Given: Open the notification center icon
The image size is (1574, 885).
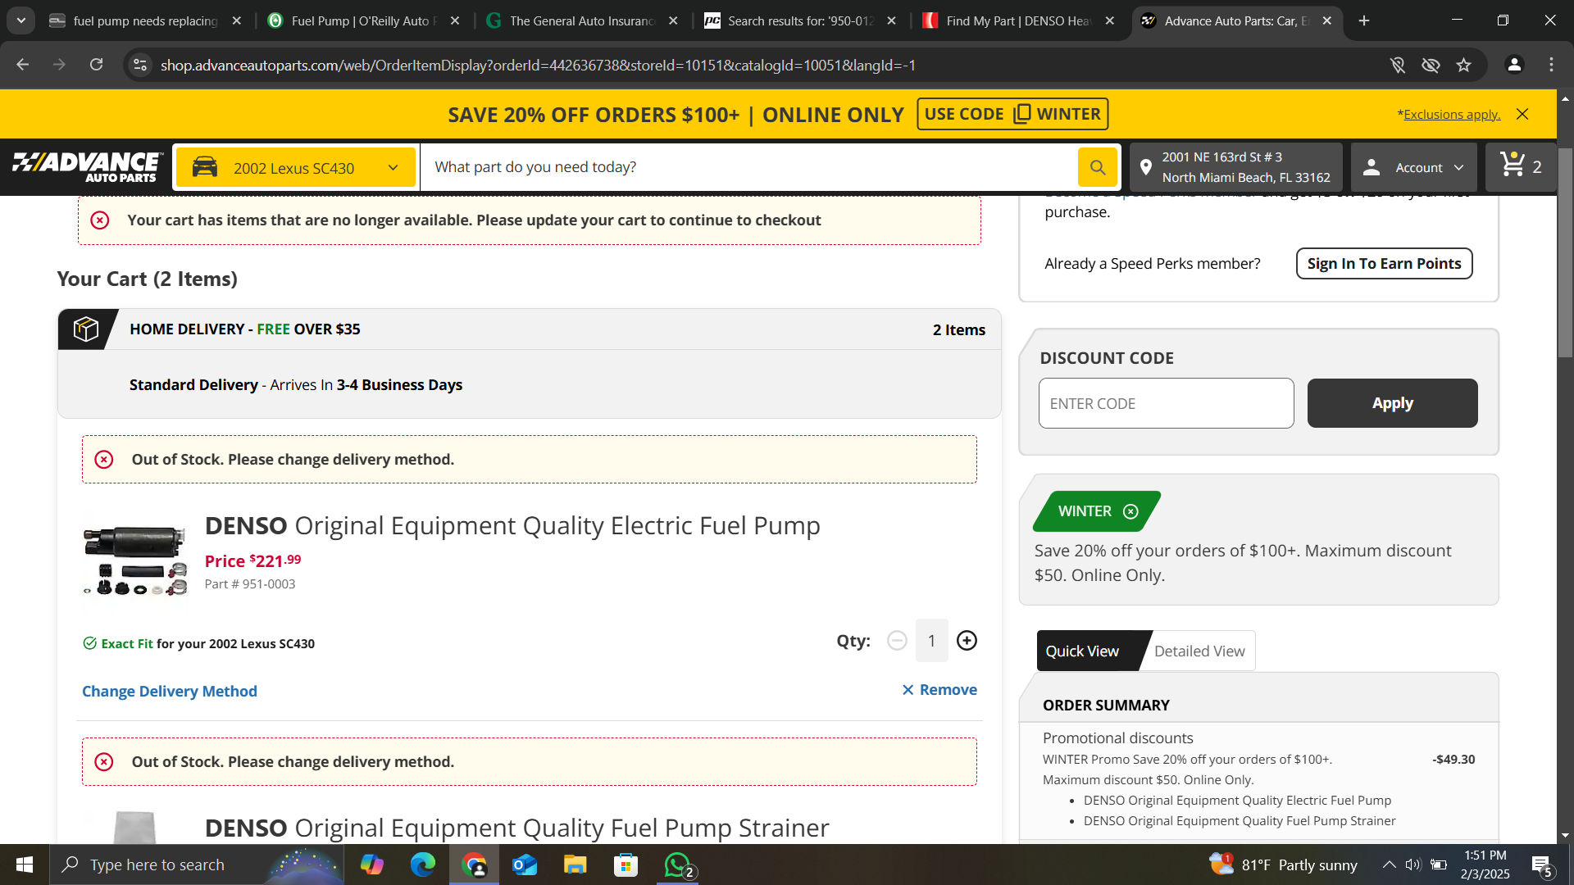Looking at the screenshot, I should pyautogui.click(x=1542, y=865).
